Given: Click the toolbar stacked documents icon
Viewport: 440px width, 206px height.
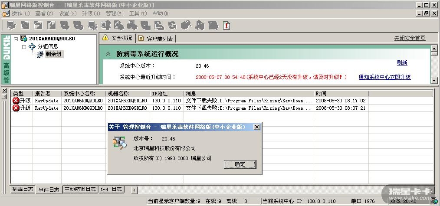Looking at the screenshot, I should 159,25.
